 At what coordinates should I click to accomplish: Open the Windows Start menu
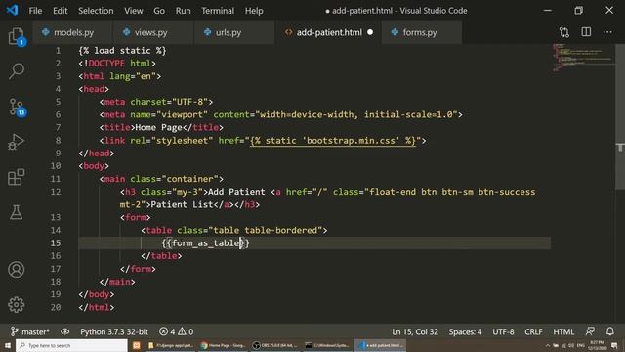(8, 345)
